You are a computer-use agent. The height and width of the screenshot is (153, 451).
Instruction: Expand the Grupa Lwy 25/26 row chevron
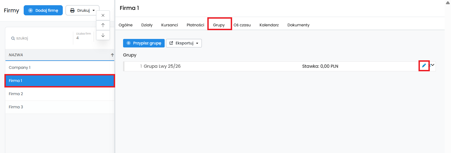coord(433,65)
